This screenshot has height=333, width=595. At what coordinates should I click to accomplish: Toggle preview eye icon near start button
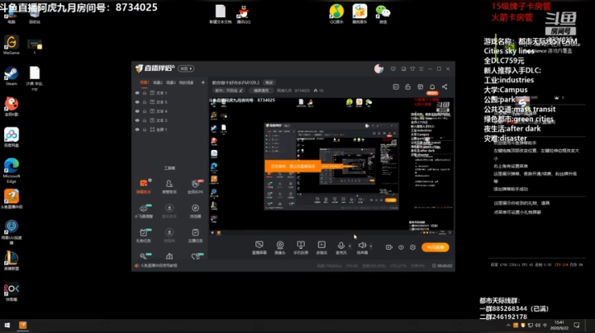click(401, 247)
